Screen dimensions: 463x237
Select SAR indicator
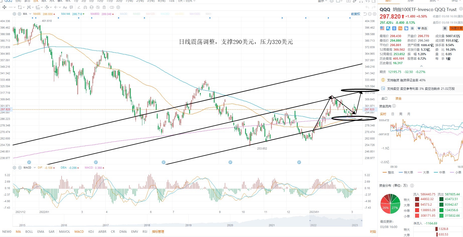[51, 232]
